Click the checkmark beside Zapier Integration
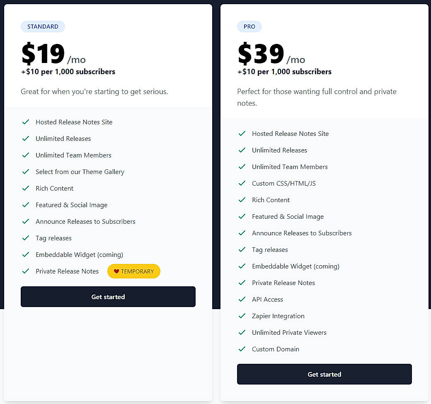 tap(242, 316)
